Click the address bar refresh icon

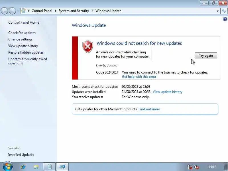[x=224, y=11]
